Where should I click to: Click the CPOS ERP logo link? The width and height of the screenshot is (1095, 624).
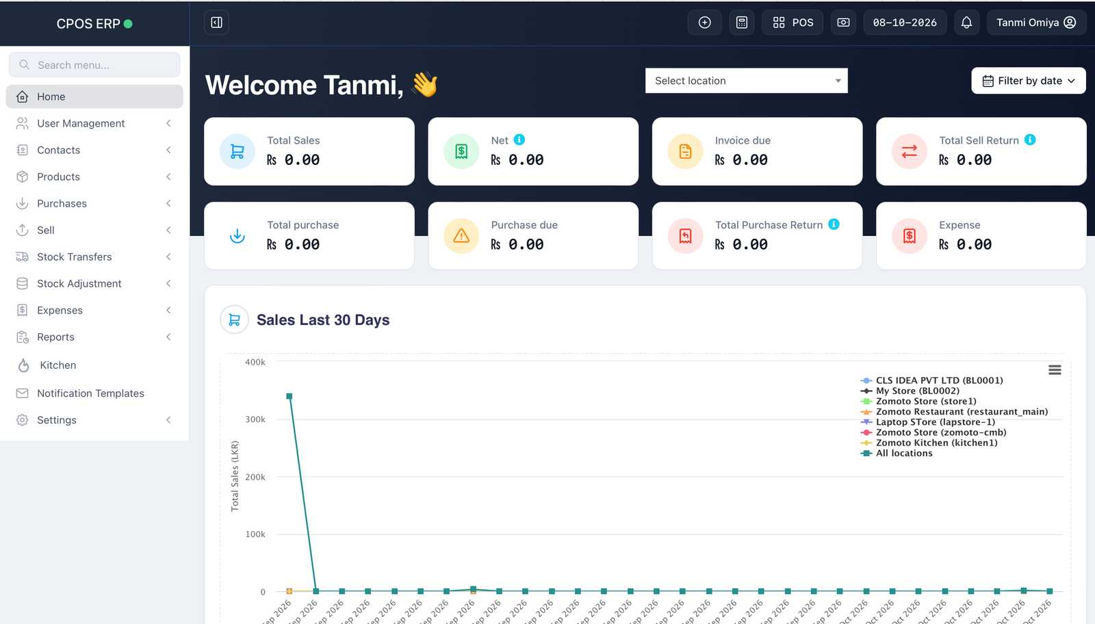coord(94,23)
